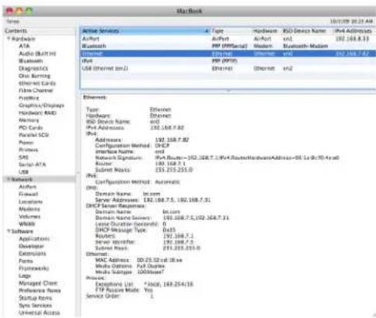Open Startup Items in sidebar

tap(35, 298)
